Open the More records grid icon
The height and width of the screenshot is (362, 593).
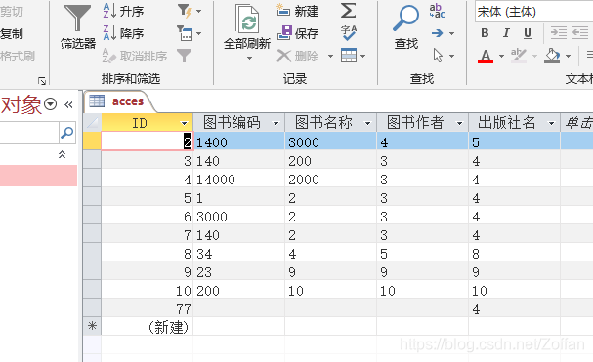click(x=349, y=56)
